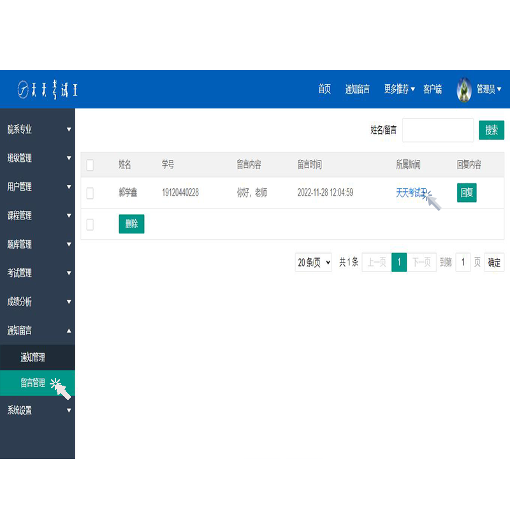
Task: Click the 学号 column header
Action: coord(168,164)
